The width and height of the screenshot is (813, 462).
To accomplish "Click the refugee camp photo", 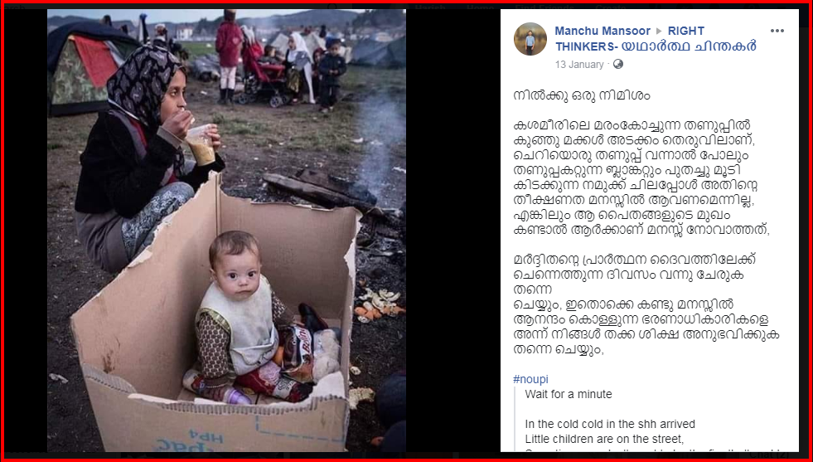I will [x=226, y=231].
